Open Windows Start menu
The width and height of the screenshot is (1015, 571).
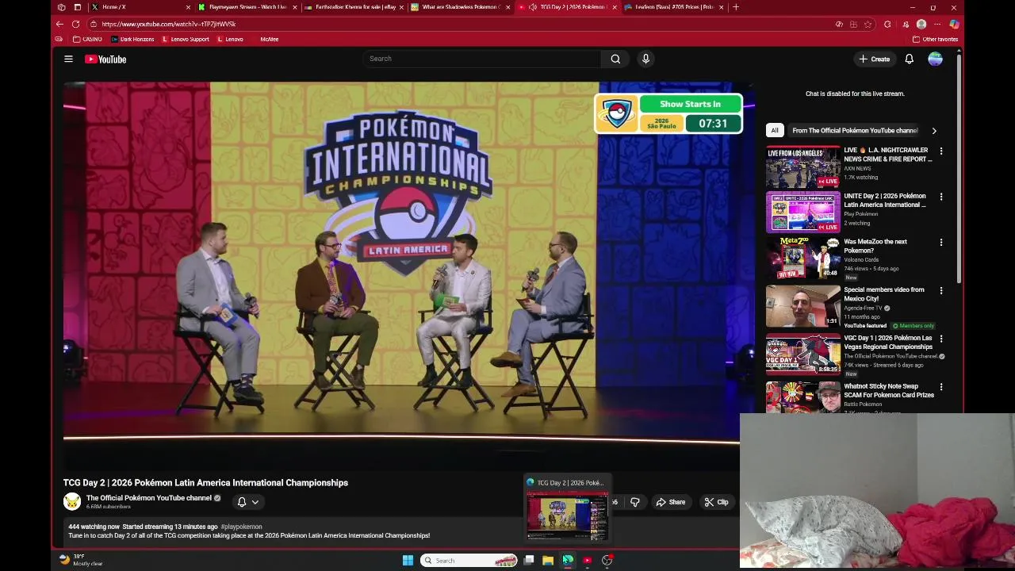(408, 561)
